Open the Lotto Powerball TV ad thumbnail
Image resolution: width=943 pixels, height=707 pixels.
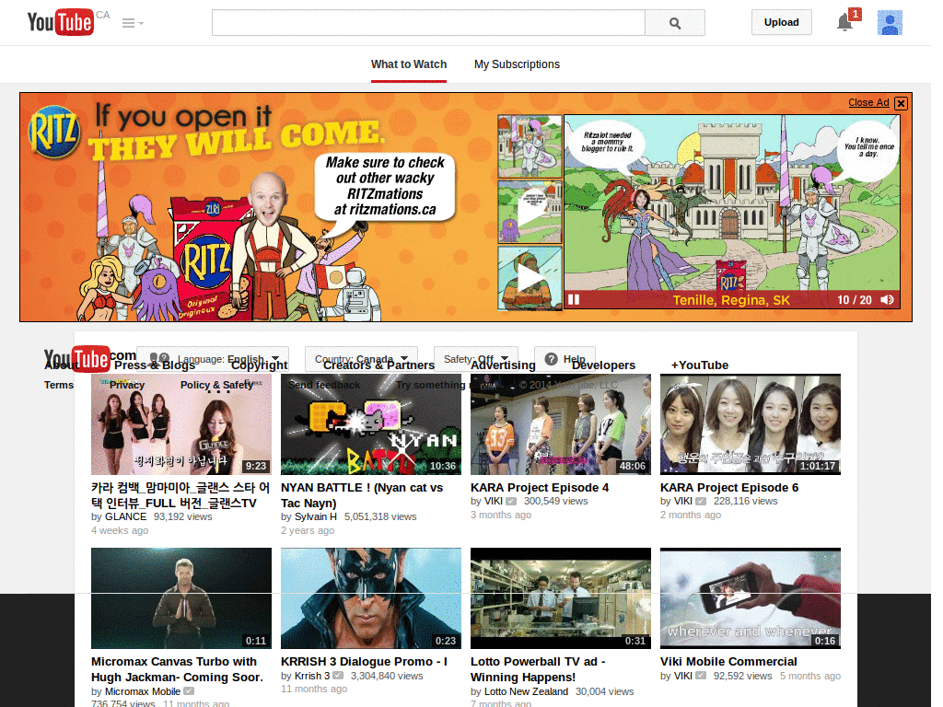(561, 598)
